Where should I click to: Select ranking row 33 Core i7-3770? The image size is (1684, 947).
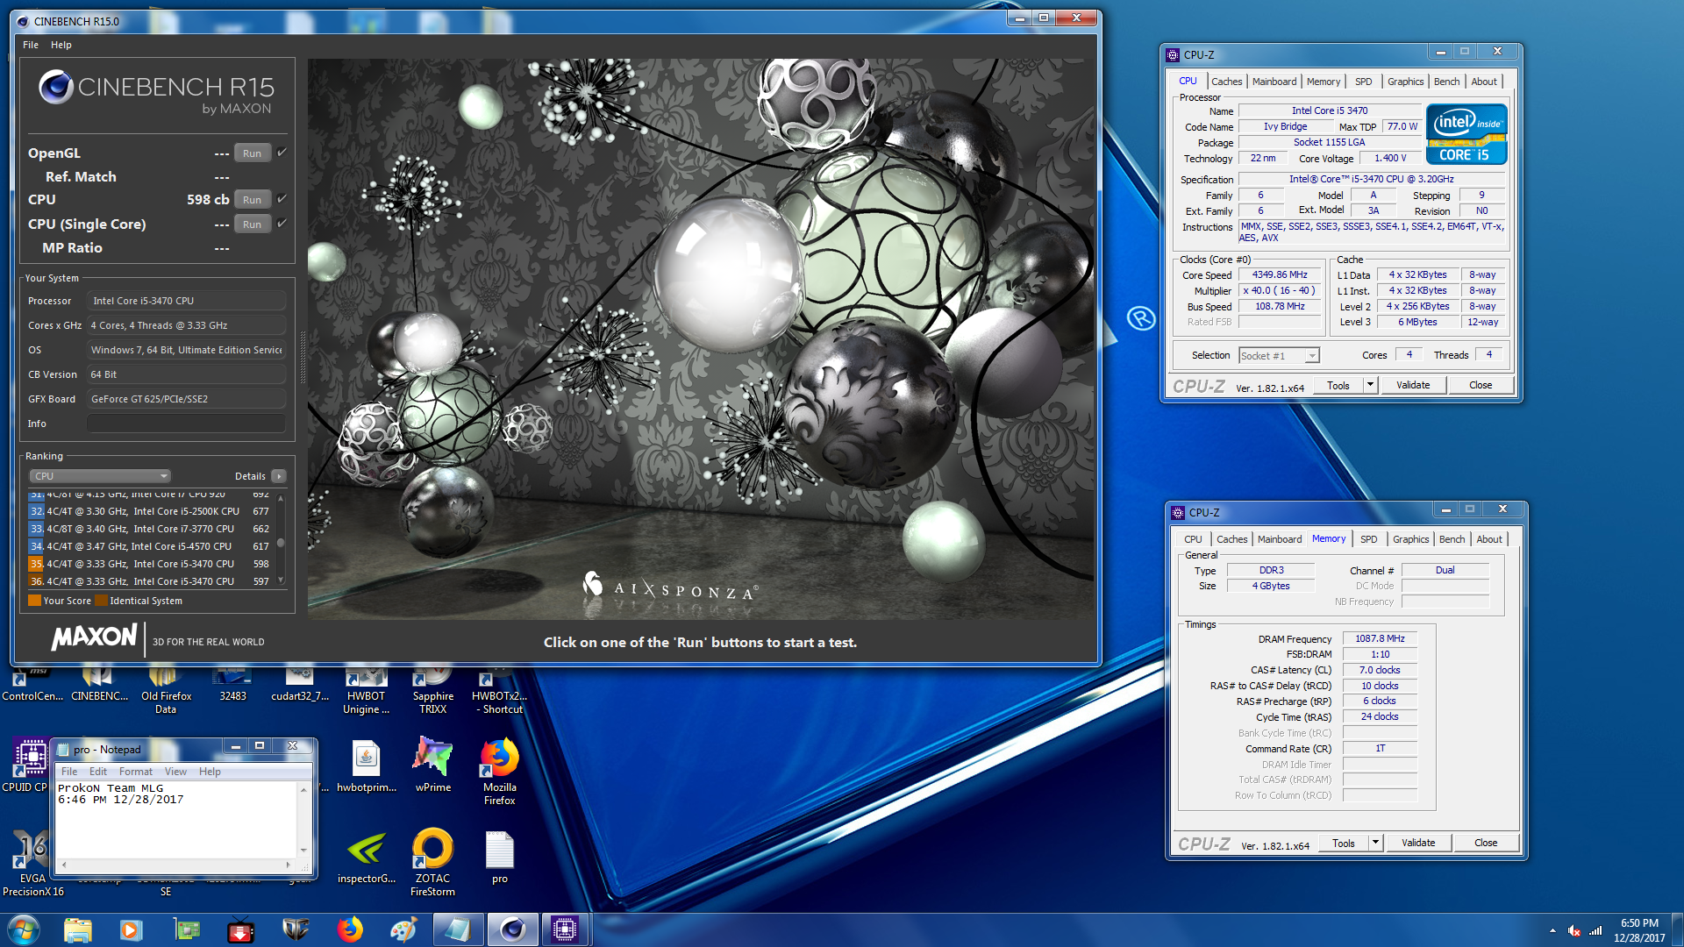[x=151, y=529]
